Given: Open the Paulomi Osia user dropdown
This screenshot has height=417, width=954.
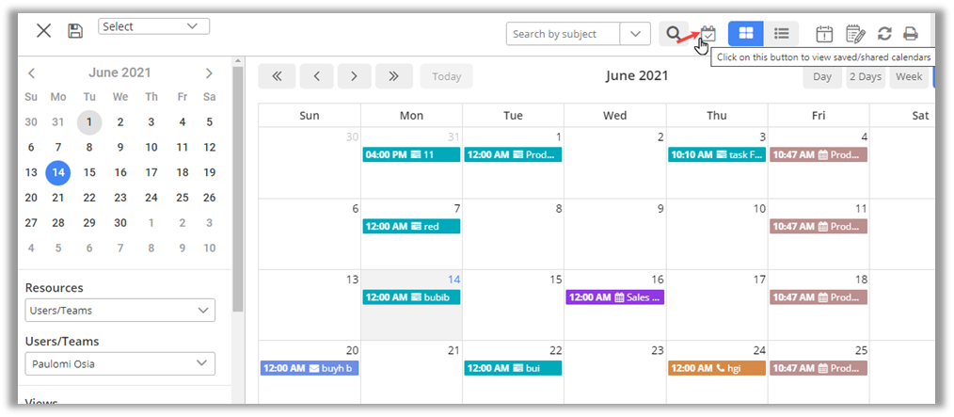Looking at the screenshot, I should [119, 363].
